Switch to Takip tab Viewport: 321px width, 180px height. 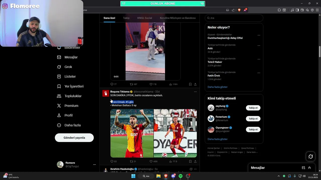coord(126,18)
